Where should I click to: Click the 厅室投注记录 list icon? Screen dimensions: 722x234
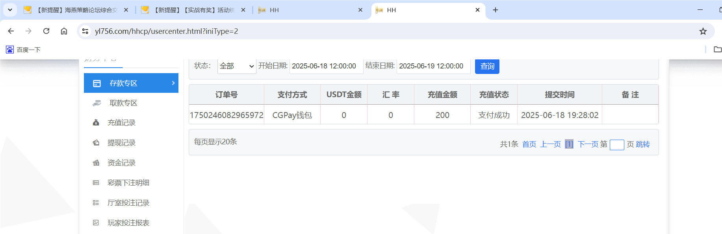96,203
